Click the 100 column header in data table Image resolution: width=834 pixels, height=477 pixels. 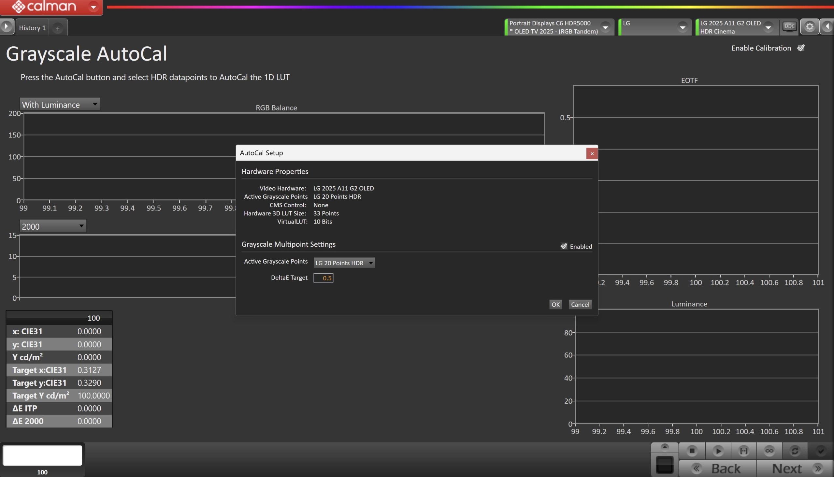point(94,318)
